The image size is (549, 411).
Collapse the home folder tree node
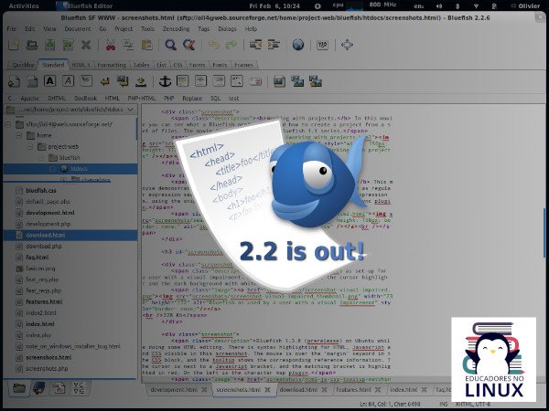click(19, 135)
